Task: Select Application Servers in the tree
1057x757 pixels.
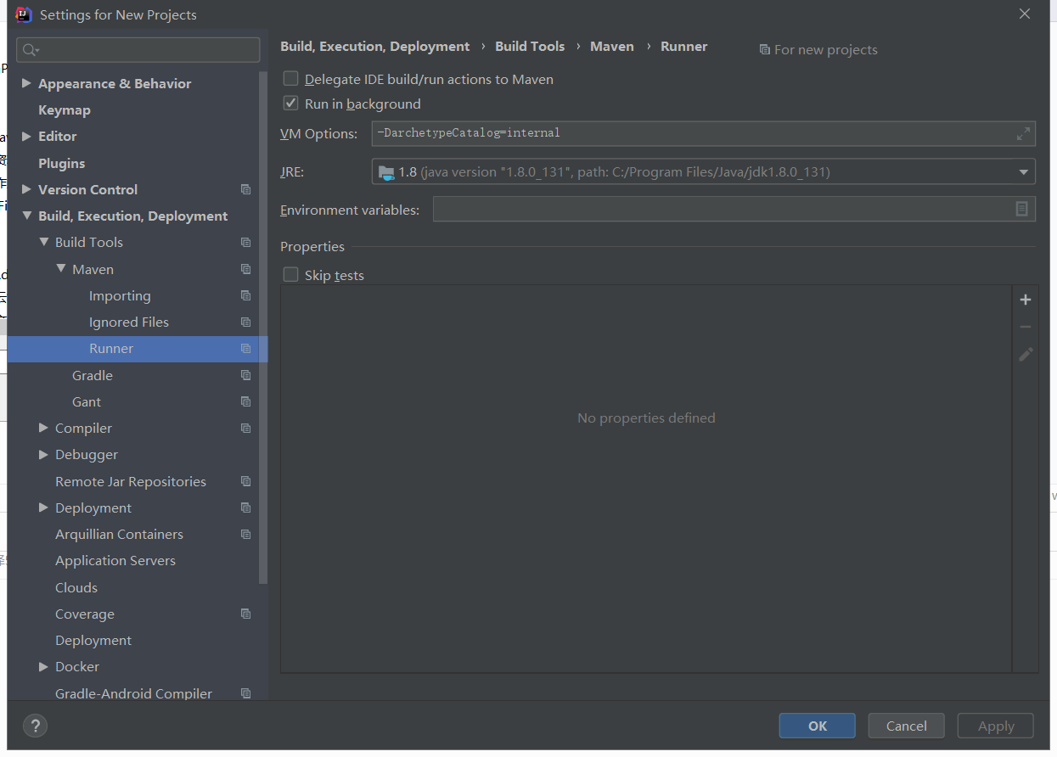Action: pyautogui.click(x=115, y=560)
